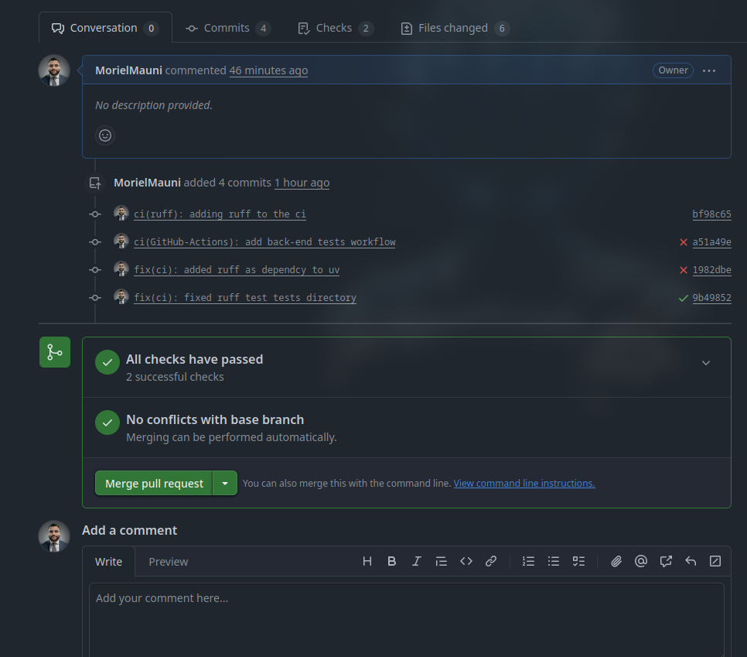Add a link using the link icon
The width and height of the screenshot is (747, 657).
pos(491,562)
